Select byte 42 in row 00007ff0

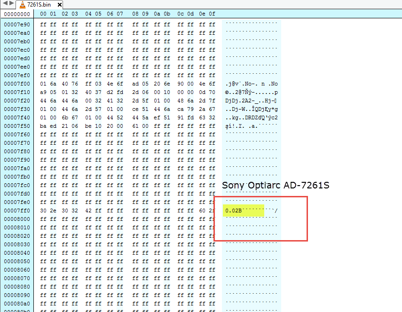[x=88, y=211]
